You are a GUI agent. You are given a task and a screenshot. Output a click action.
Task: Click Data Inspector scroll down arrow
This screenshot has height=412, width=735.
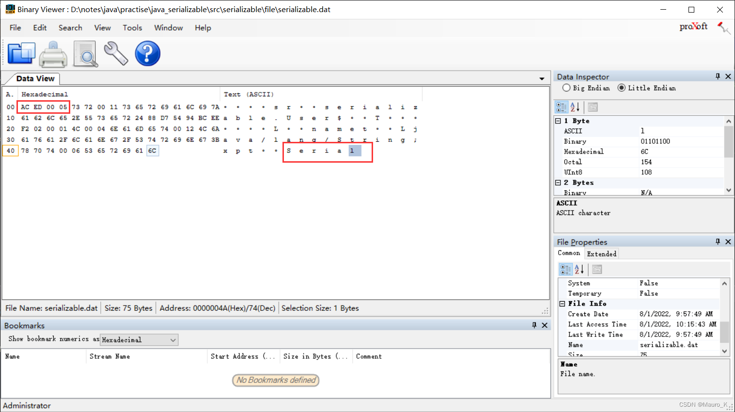(x=728, y=190)
